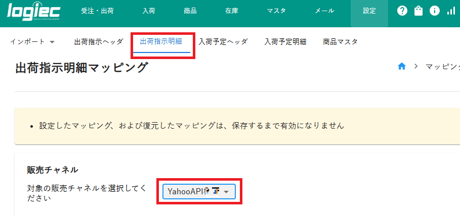Viewport: 460px width, 216px height.
Task: Click the arrow on the sales channel selector
Action: pyautogui.click(x=226, y=192)
